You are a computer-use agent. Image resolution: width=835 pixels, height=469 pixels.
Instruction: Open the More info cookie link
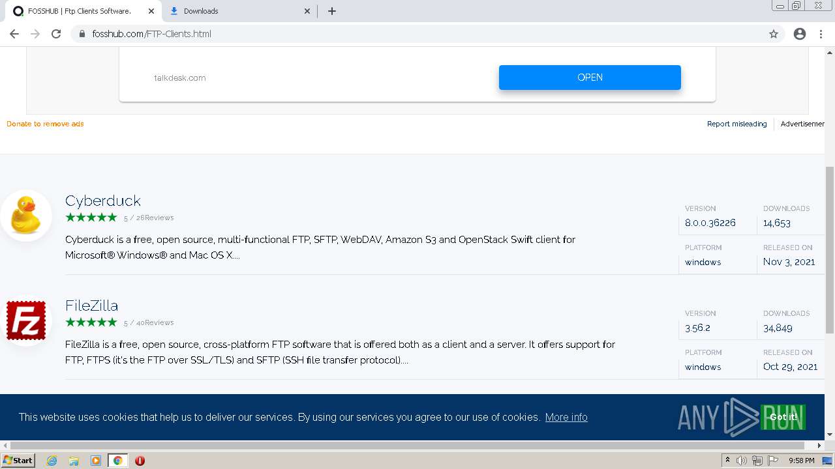[x=566, y=417]
